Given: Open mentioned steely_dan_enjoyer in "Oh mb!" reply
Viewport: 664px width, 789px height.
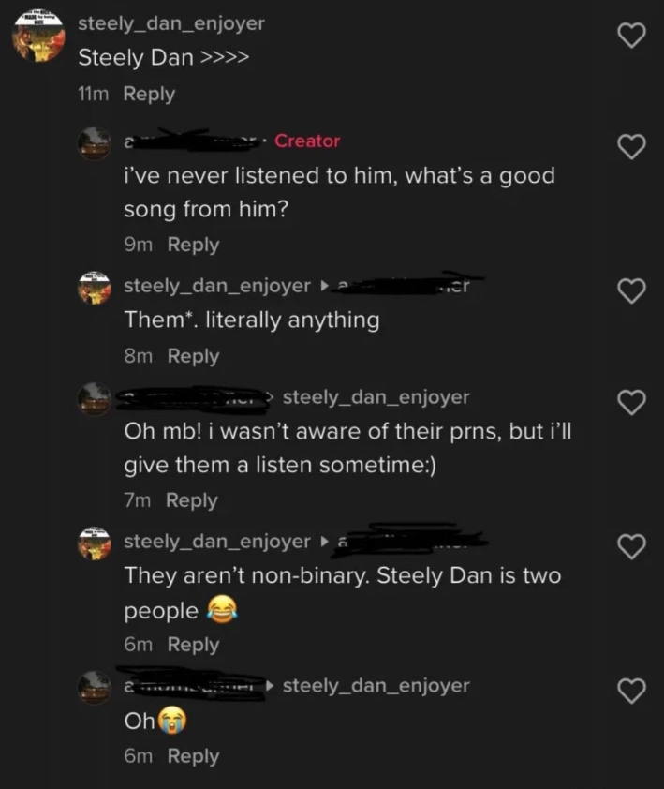Looking at the screenshot, I should (376, 397).
